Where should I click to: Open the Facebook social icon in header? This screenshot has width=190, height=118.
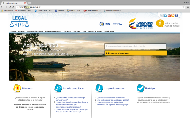click(176, 15)
